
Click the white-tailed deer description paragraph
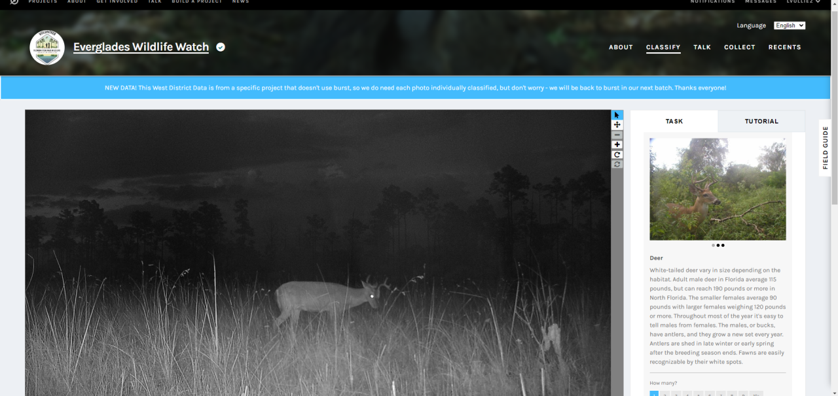pos(718,316)
